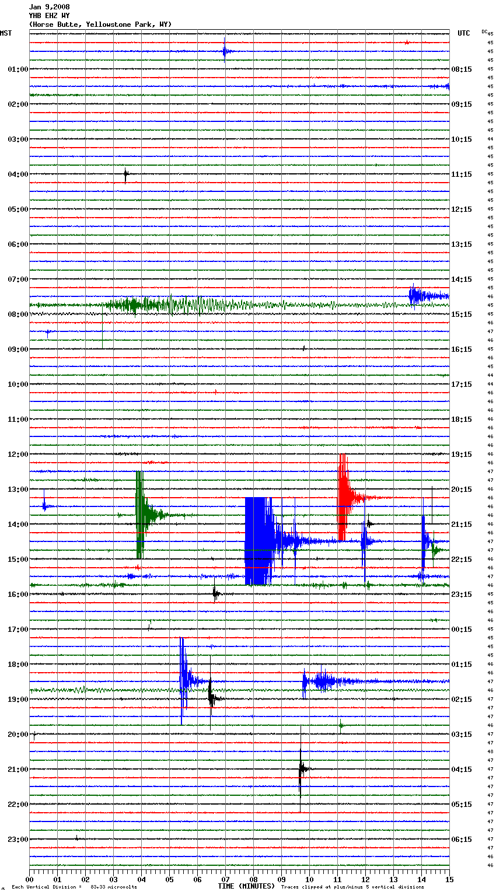Click the '02:15' UTC time label
Screen dimensions: 496x895
[462, 699]
